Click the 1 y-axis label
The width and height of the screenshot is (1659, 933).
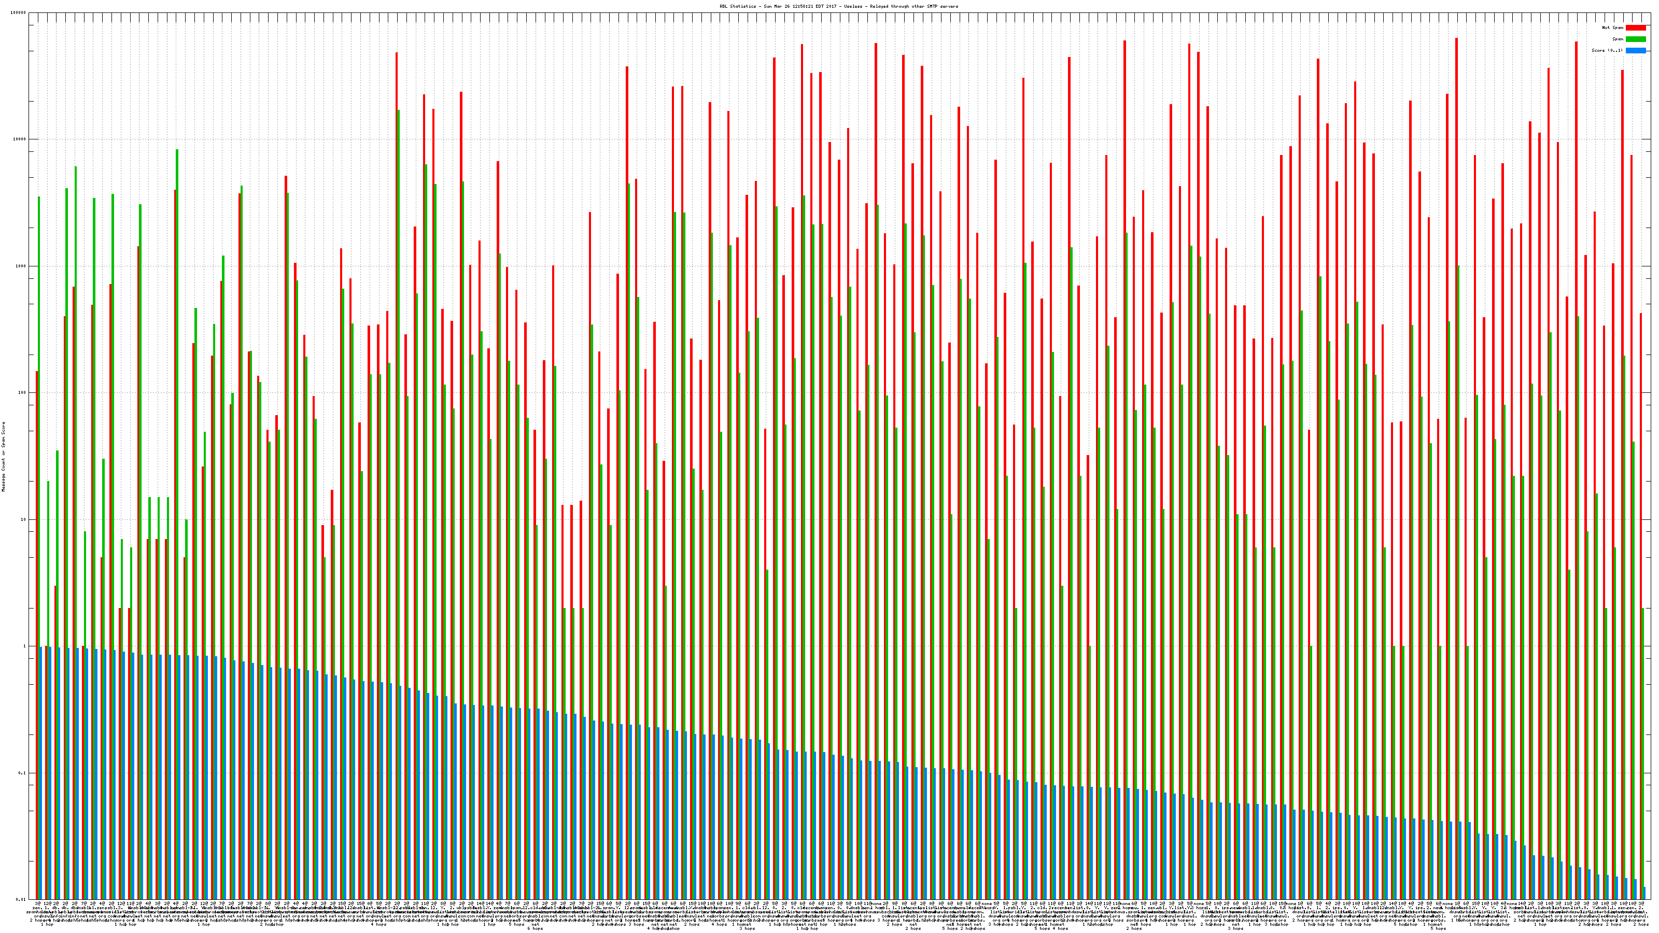[x=25, y=646]
